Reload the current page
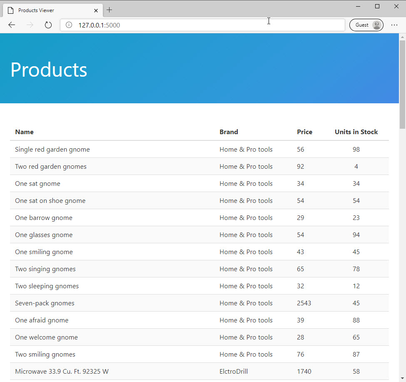The image size is (406, 382). point(48,25)
